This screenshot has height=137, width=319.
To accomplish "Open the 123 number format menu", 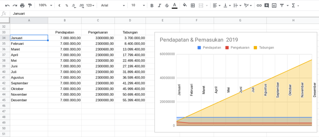I will click(90, 5).
